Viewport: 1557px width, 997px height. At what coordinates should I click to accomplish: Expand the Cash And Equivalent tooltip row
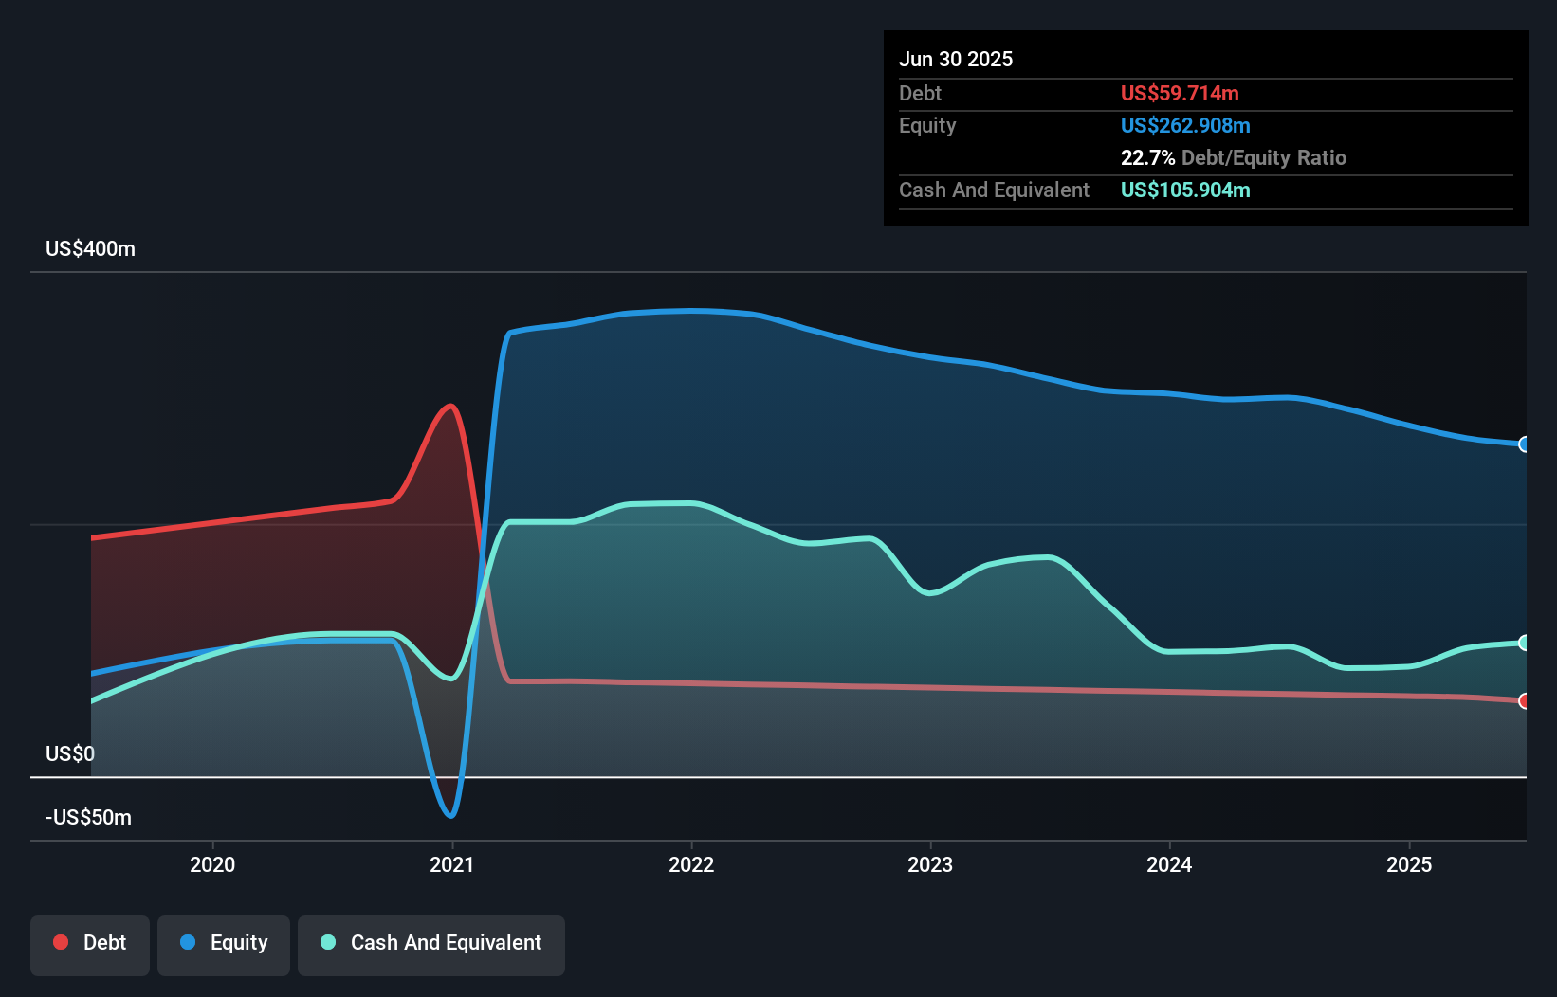pos(994,190)
